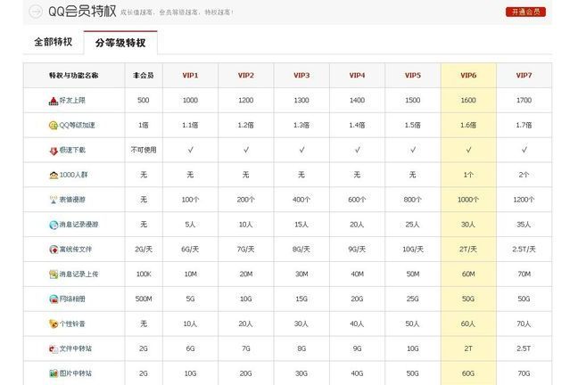Click the 1700 cell in 好友上限 row
578x385 pixels.
[524, 100]
